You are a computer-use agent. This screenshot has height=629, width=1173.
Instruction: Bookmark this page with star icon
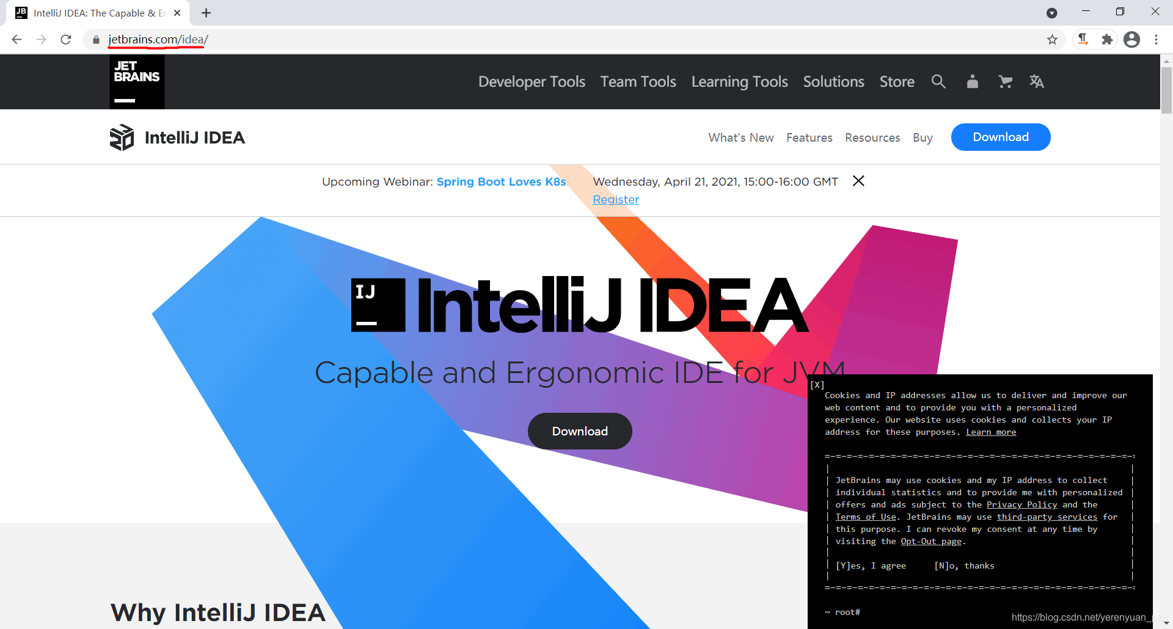pyautogui.click(x=1052, y=40)
